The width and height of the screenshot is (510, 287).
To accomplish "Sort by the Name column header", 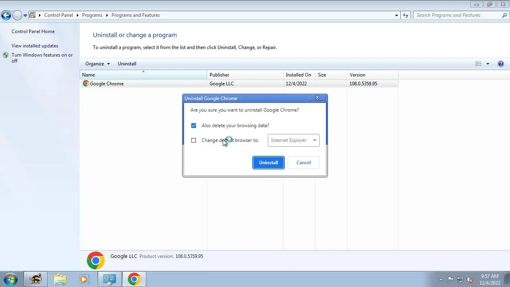I will point(143,75).
